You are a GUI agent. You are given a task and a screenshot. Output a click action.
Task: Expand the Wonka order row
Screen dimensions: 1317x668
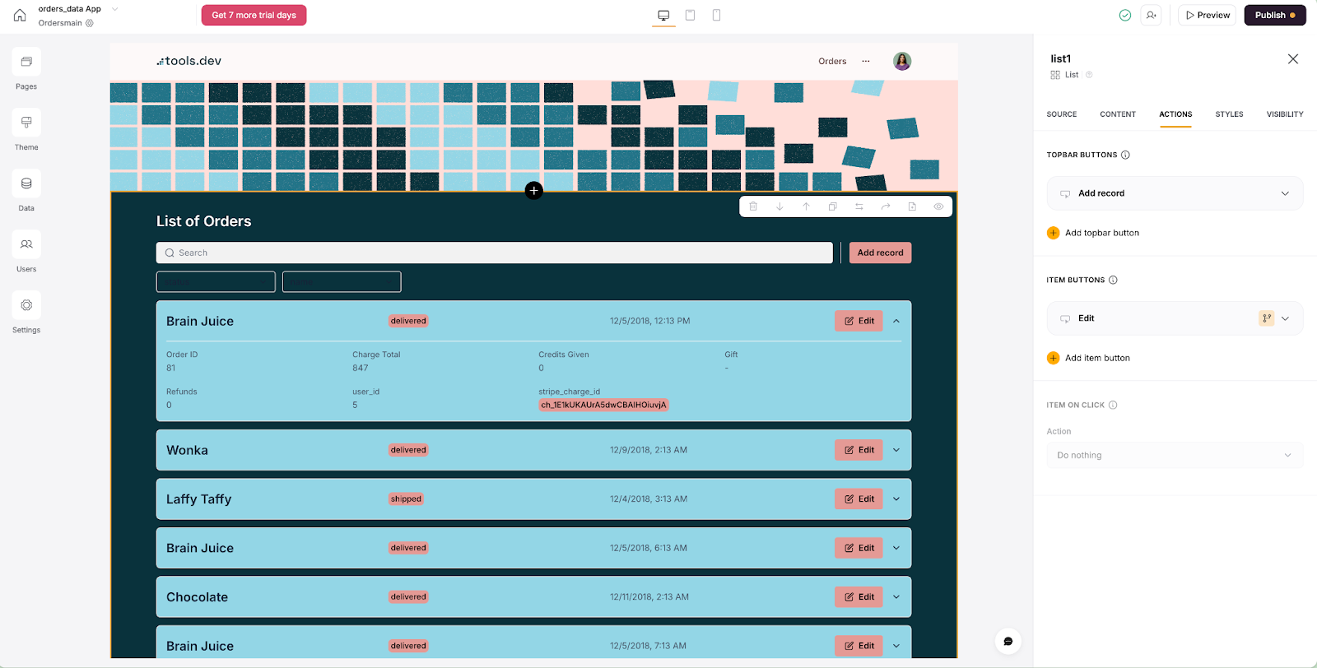pyautogui.click(x=896, y=450)
